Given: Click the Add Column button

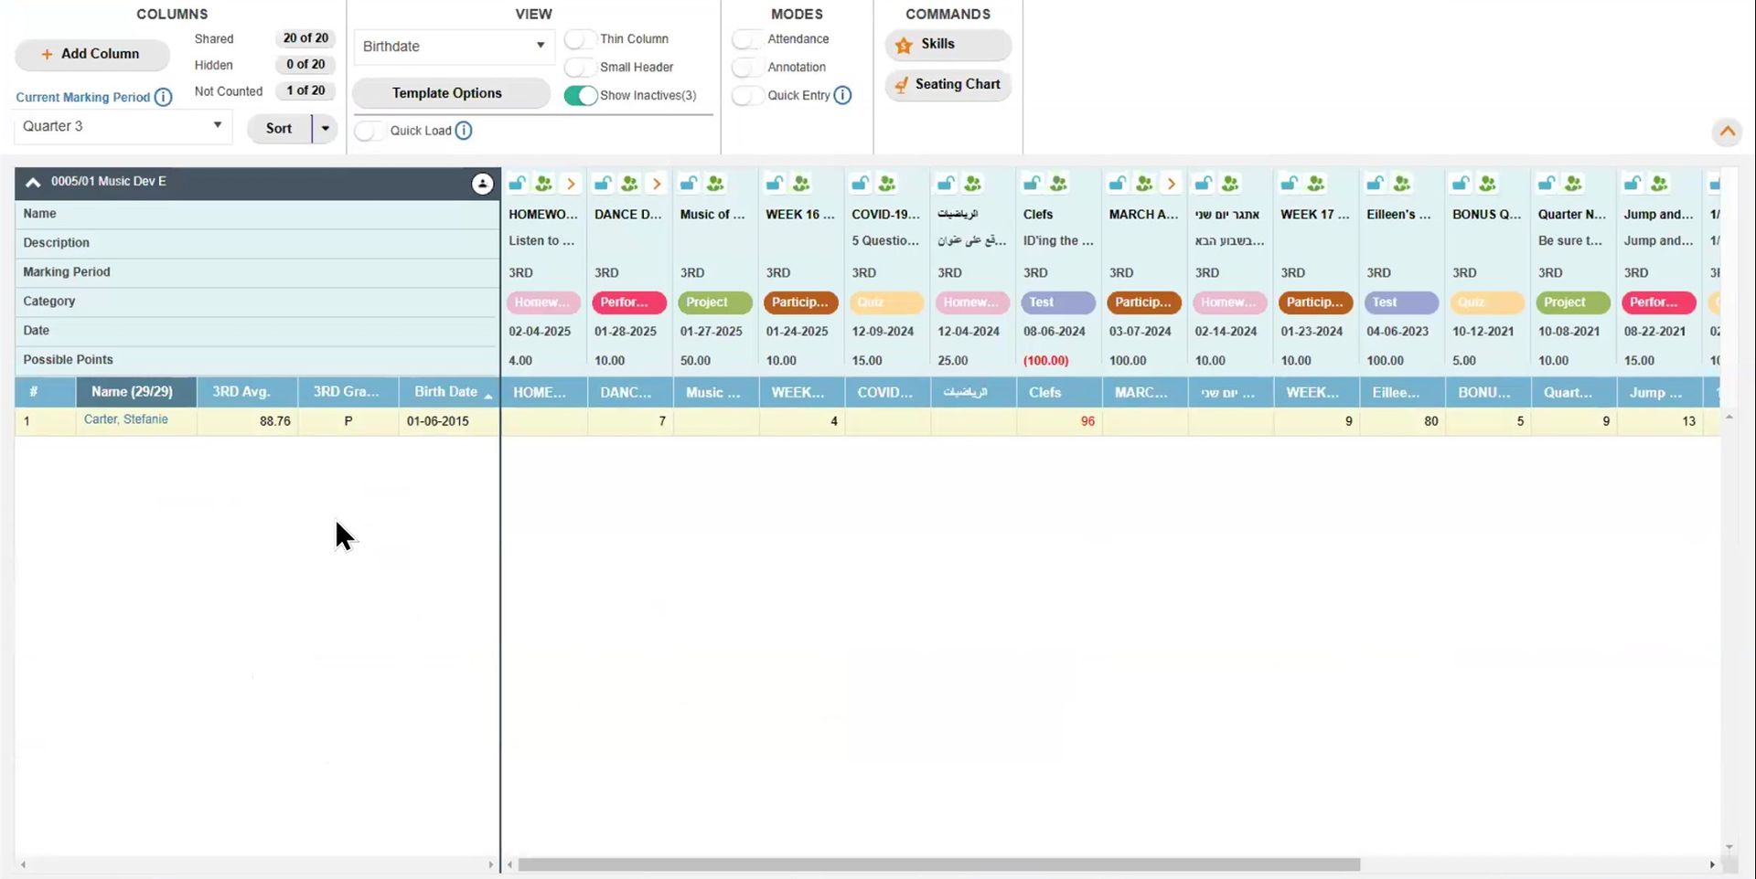Looking at the screenshot, I should 91,54.
